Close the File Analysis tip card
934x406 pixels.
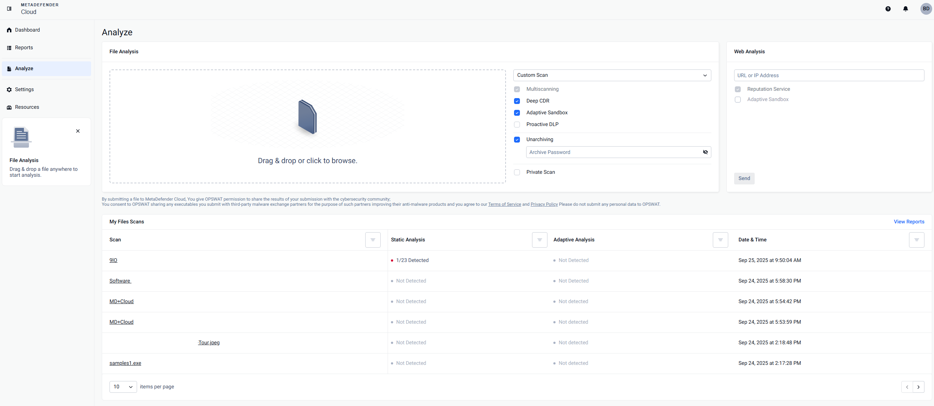(78, 131)
